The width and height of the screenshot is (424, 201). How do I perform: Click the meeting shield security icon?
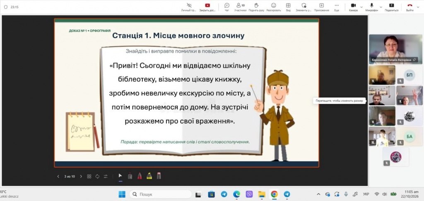[x=6, y=7]
